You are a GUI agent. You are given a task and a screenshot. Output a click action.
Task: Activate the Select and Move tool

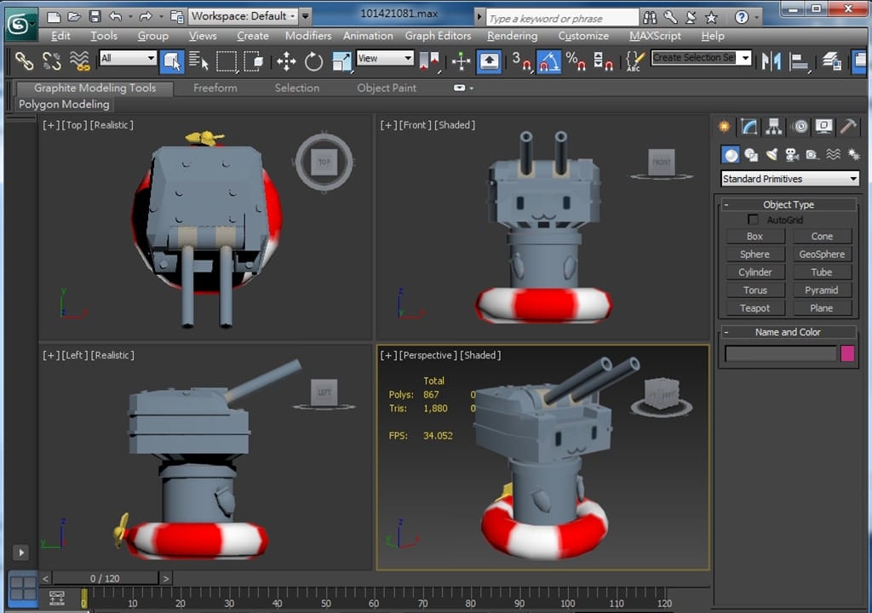(x=286, y=60)
